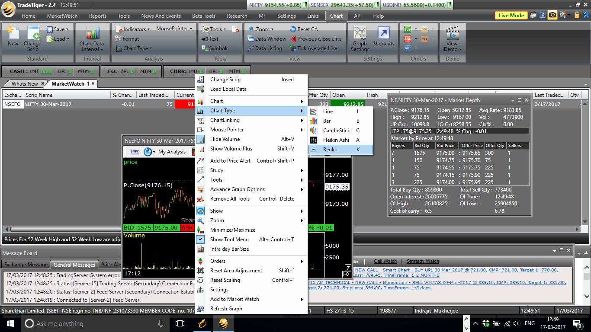This screenshot has height=332, width=591.
Task: Expand Orders submenu in context menu
Action: pyautogui.click(x=251, y=261)
